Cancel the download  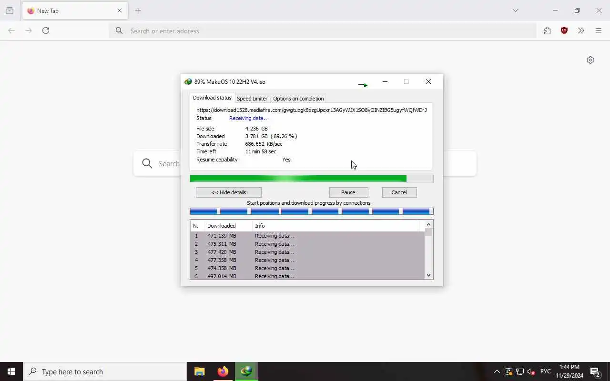pos(399,192)
